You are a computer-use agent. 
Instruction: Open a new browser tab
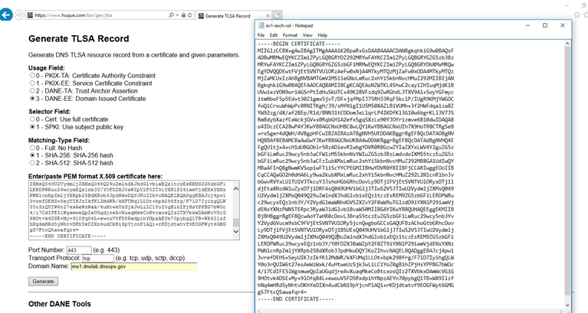click(x=278, y=15)
